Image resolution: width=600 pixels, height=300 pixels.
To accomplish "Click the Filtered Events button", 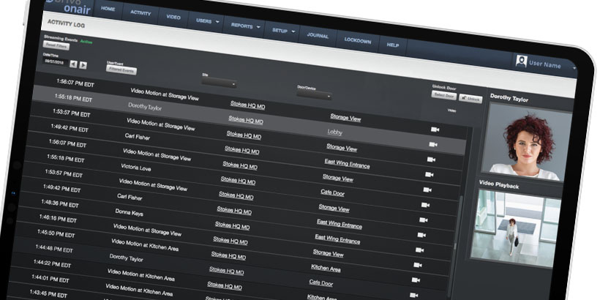I will (121, 70).
